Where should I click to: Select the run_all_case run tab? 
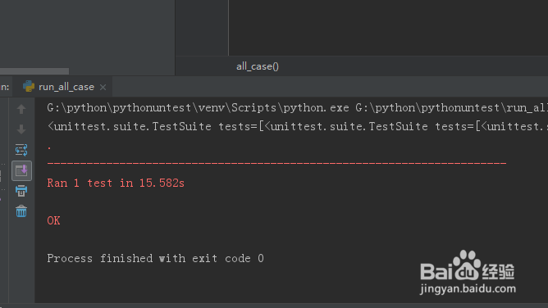(x=63, y=87)
